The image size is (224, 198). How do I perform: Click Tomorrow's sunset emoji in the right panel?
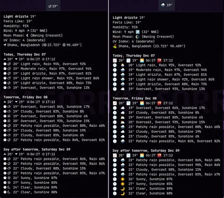tap(159, 103)
